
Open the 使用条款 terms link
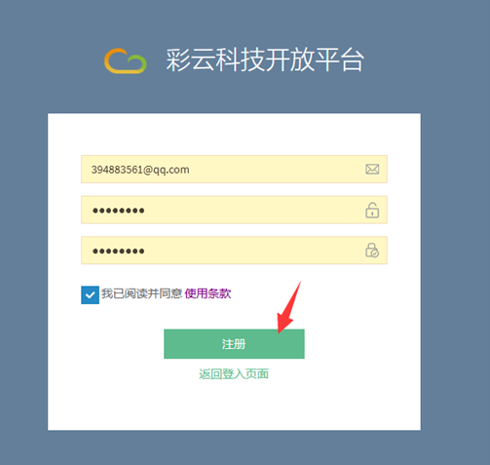pos(207,293)
